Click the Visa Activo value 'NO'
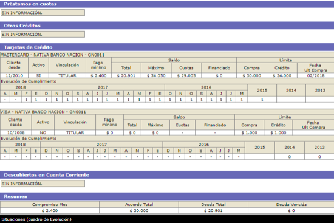334x223 pixels. click(x=43, y=132)
